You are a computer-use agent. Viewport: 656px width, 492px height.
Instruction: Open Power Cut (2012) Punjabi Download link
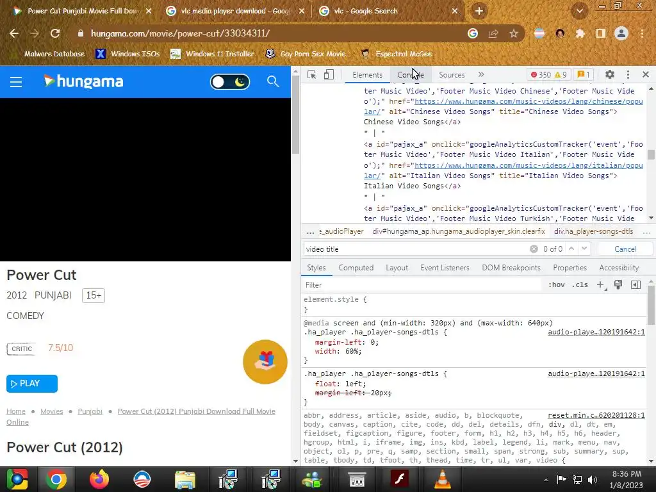click(196, 411)
